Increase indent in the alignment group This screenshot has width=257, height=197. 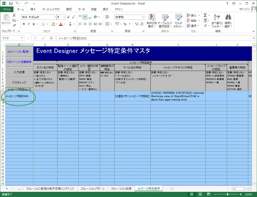click(101, 24)
